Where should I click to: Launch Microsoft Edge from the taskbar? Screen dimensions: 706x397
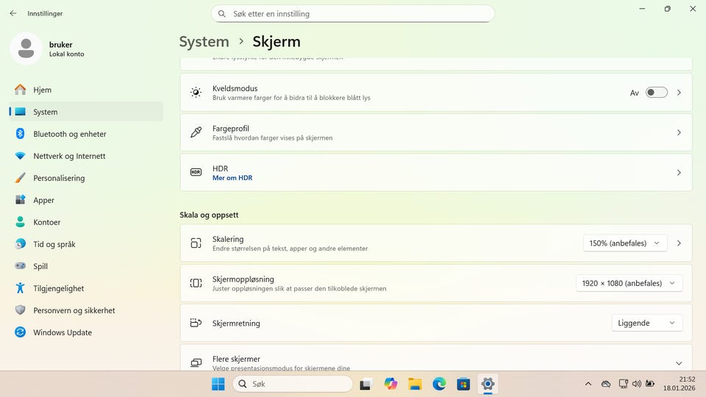tap(440, 384)
